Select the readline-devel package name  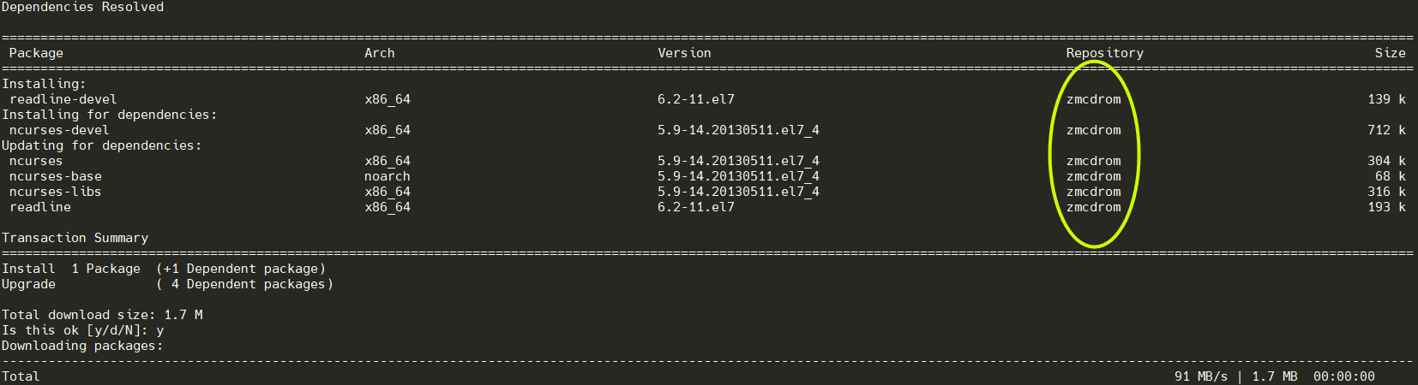tap(63, 99)
